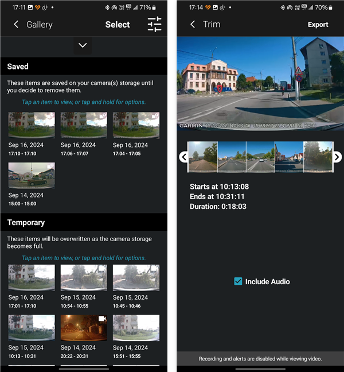Expand the collapsed chevron panel under Gallery
The height and width of the screenshot is (372, 344).
click(83, 45)
